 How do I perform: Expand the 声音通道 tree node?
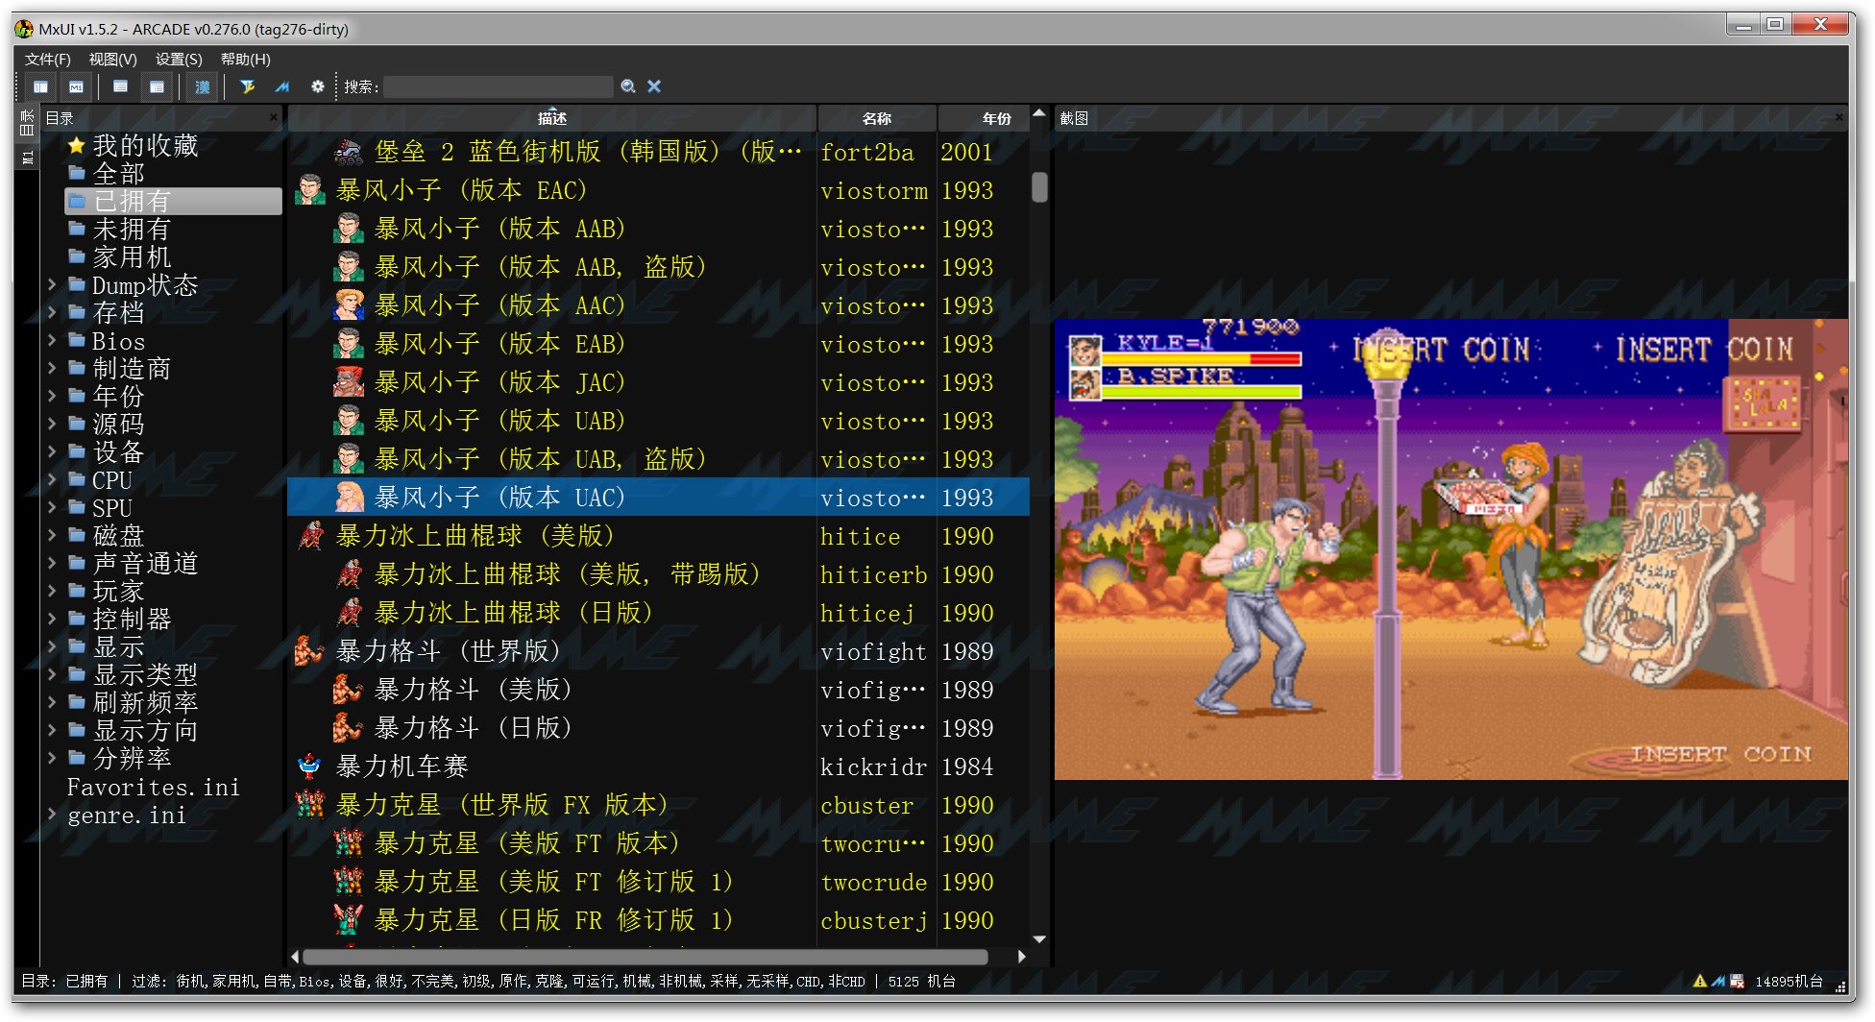52,564
